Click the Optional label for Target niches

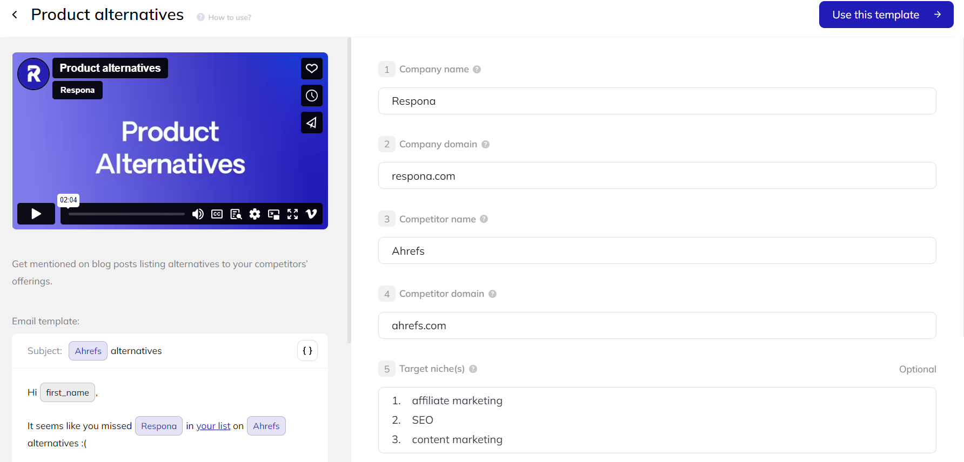(918, 369)
